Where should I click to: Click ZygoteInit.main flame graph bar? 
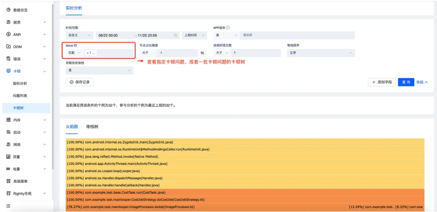[x=245, y=142]
